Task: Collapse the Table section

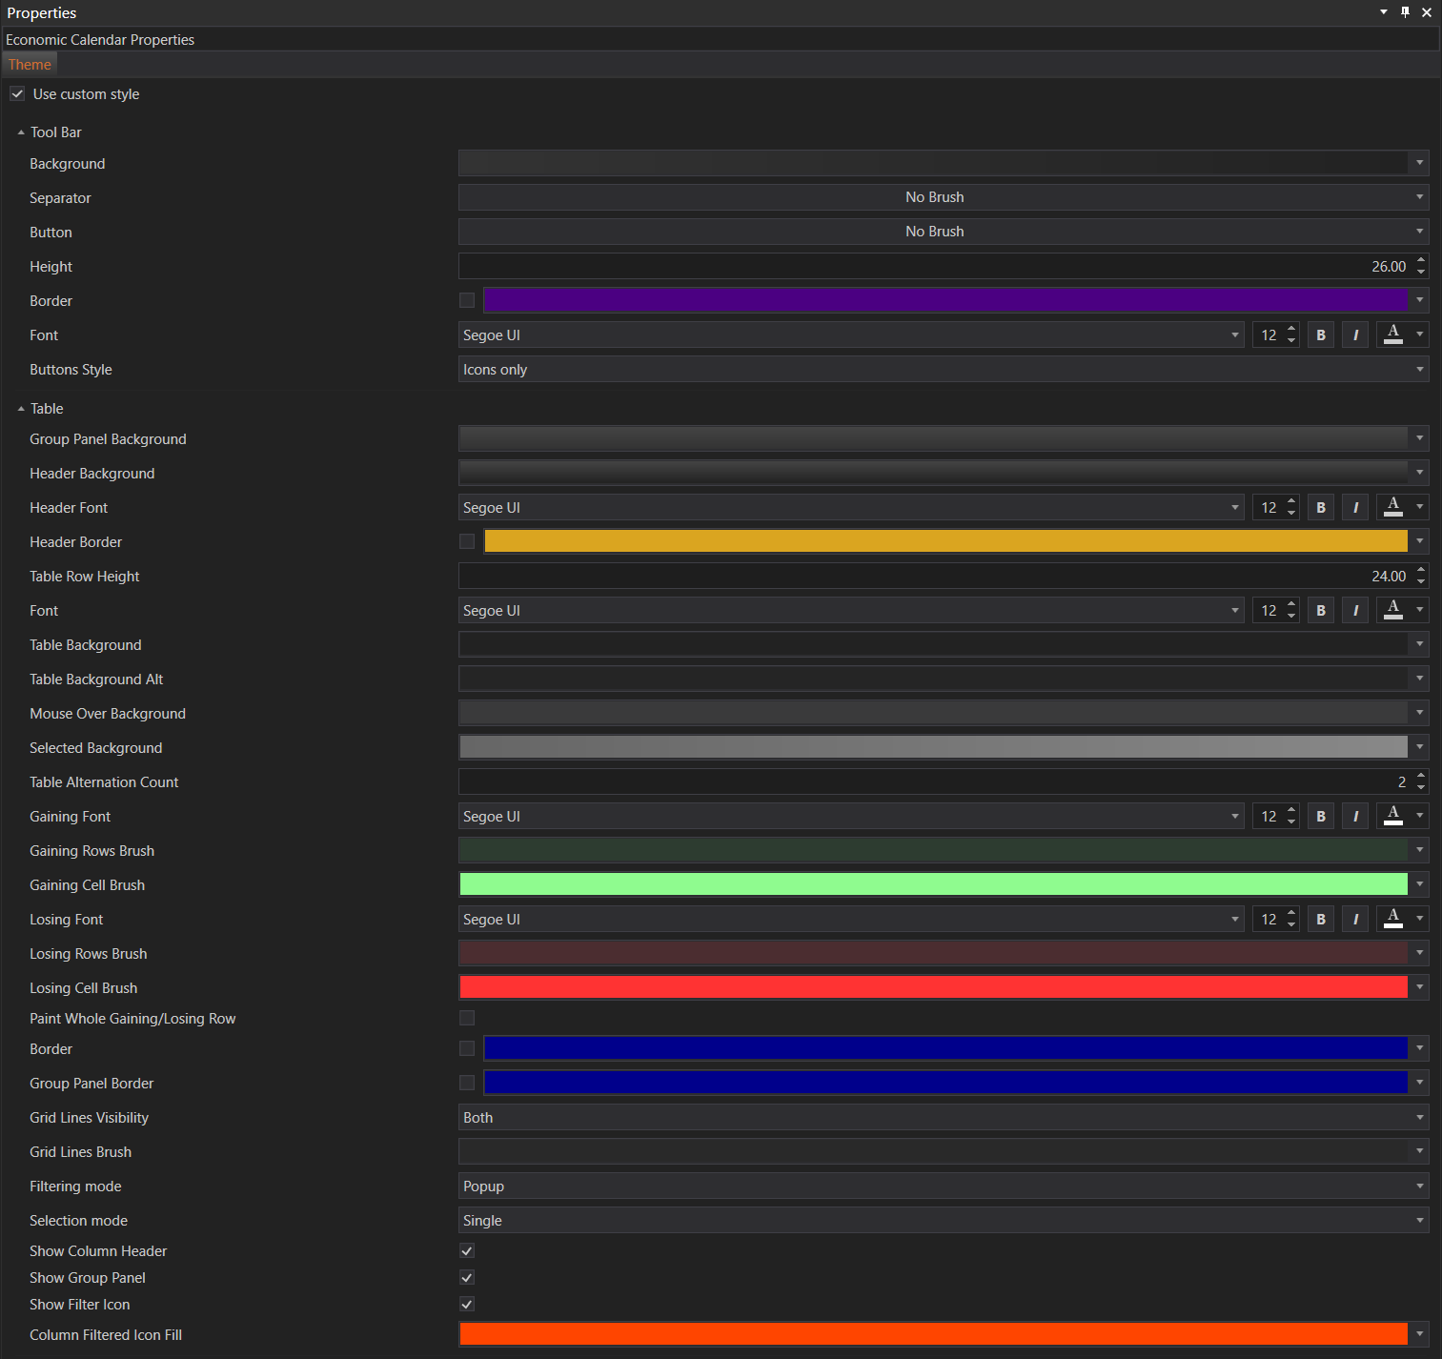Action: point(21,409)
